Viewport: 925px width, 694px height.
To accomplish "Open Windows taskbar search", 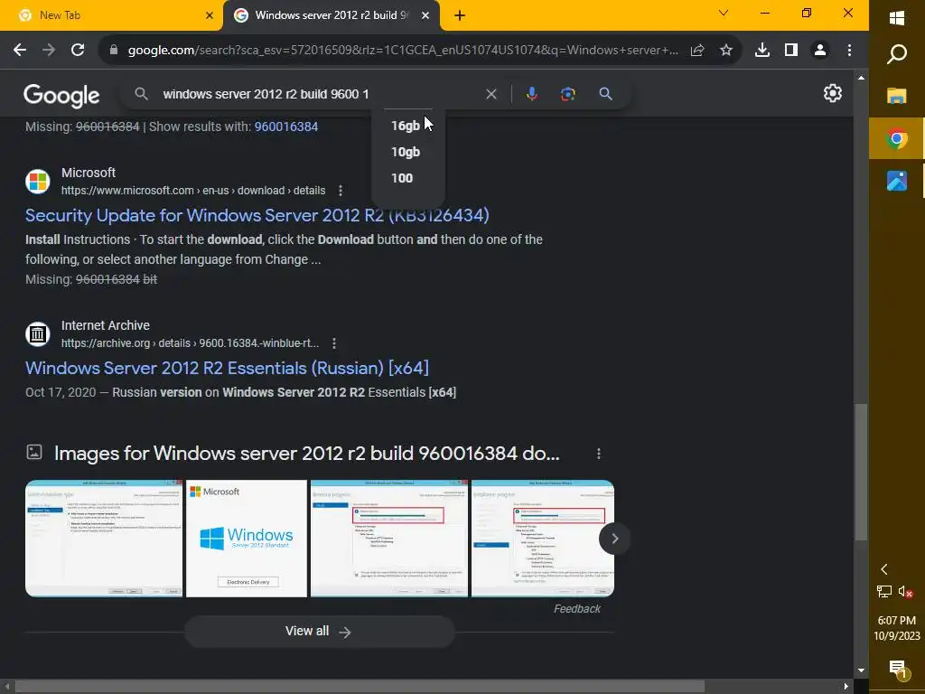I will [x=897, y=54].
